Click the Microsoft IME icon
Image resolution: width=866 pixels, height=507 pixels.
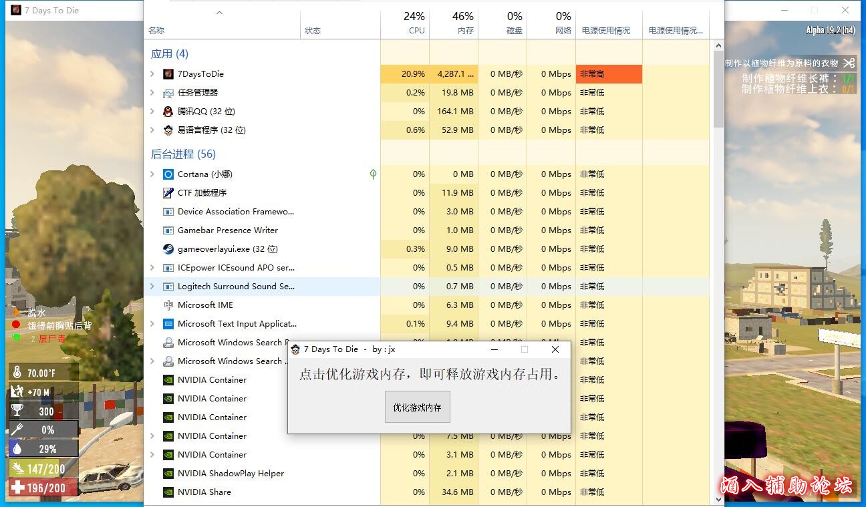(x=168, y=305)
